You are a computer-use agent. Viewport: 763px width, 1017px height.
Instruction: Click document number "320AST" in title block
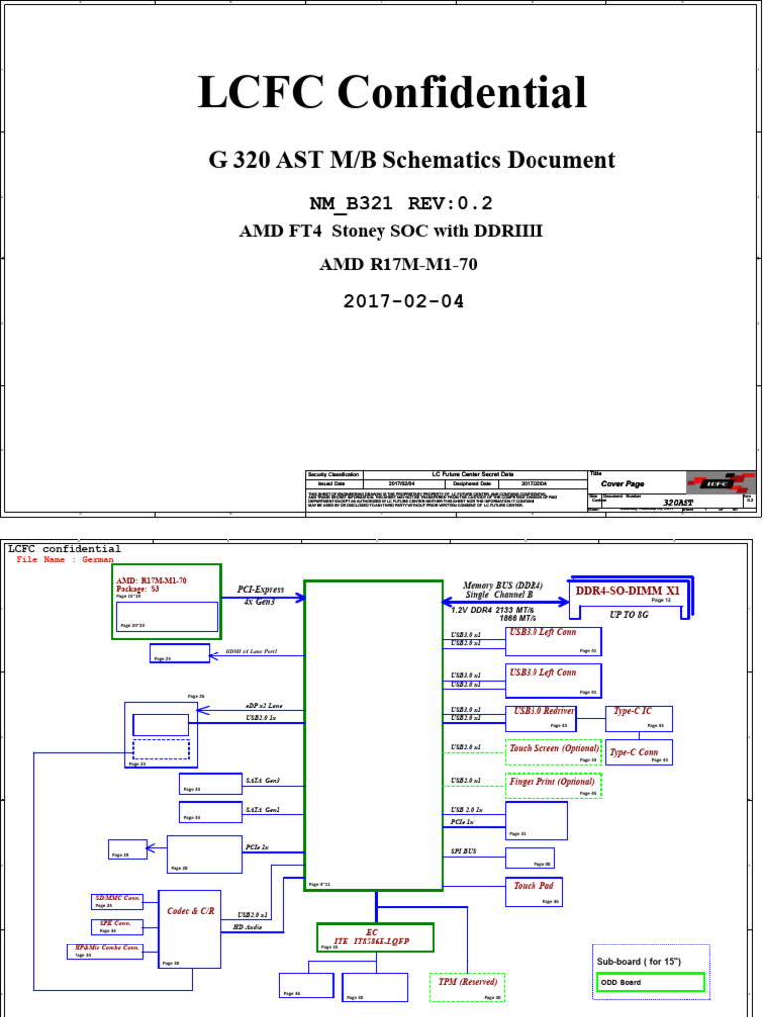point(678,502)
